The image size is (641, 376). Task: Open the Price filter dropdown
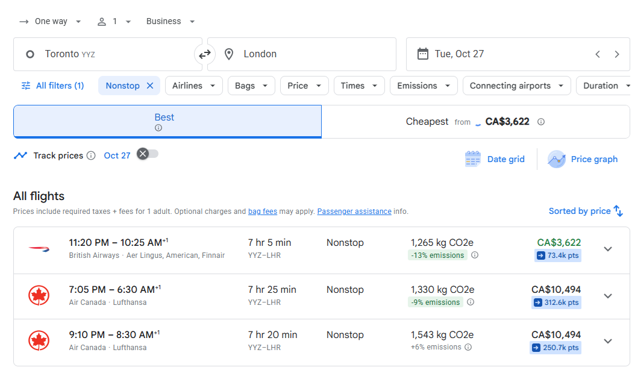click(304, 86)
